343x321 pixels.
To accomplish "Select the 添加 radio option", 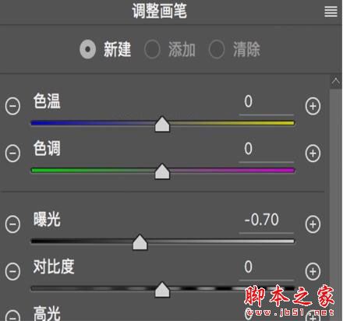I will coord(152,49).
